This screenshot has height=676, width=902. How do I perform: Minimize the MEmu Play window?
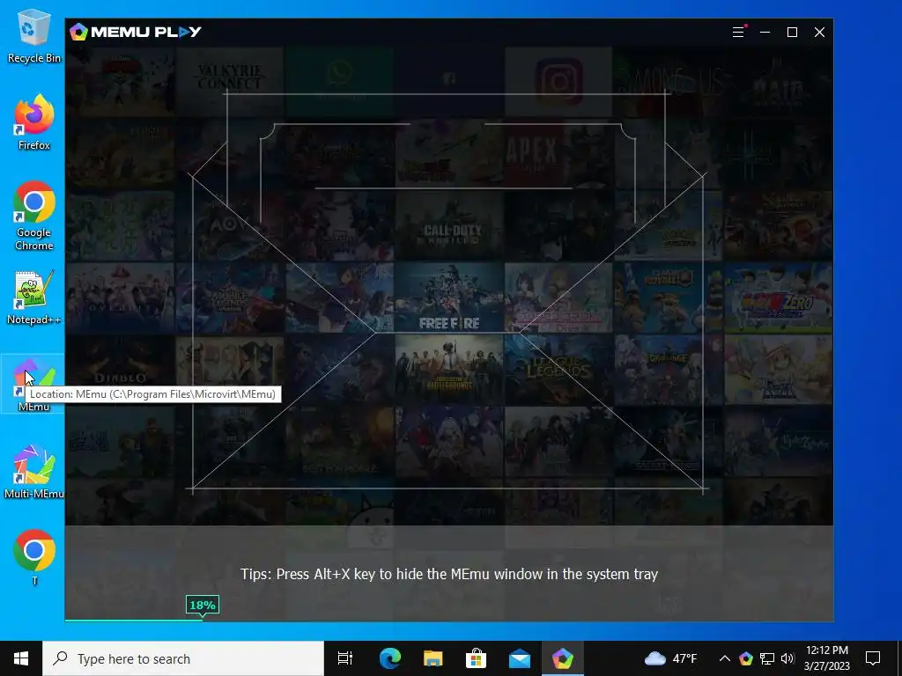(765, 33)
